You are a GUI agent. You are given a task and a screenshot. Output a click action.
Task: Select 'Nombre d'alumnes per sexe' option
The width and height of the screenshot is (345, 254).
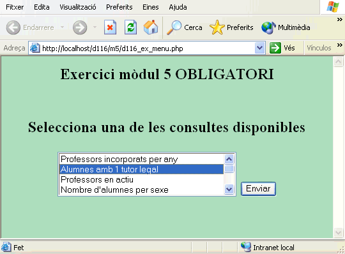coord(141,190)
